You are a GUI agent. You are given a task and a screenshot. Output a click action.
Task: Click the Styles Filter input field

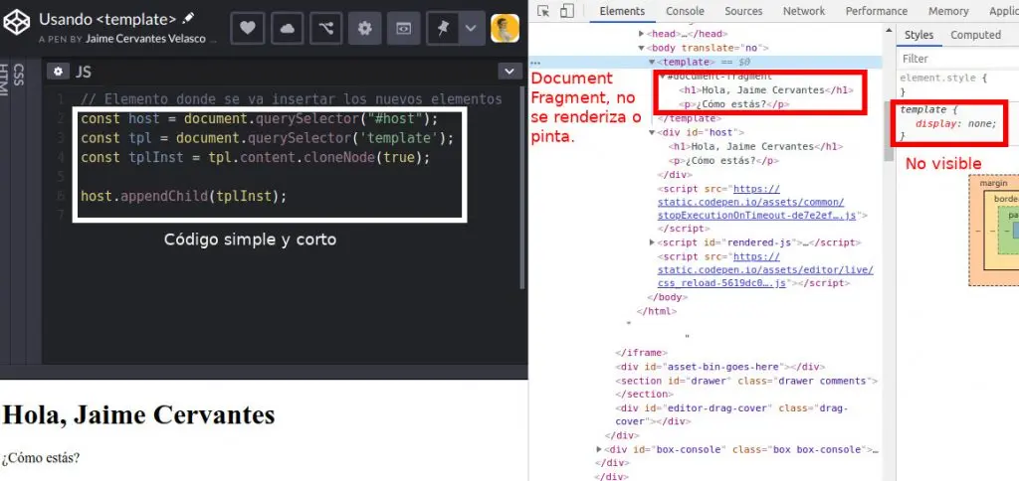[959, 59]
